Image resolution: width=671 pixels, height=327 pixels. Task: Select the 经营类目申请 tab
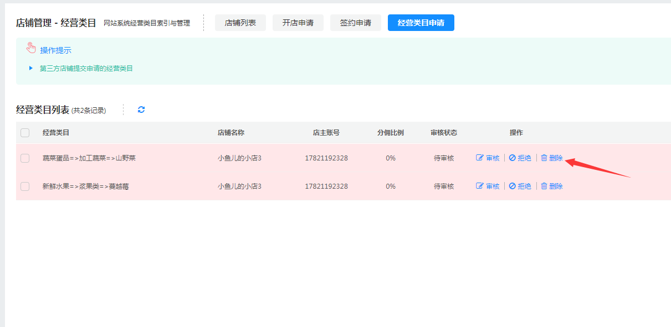pos(421,23)
